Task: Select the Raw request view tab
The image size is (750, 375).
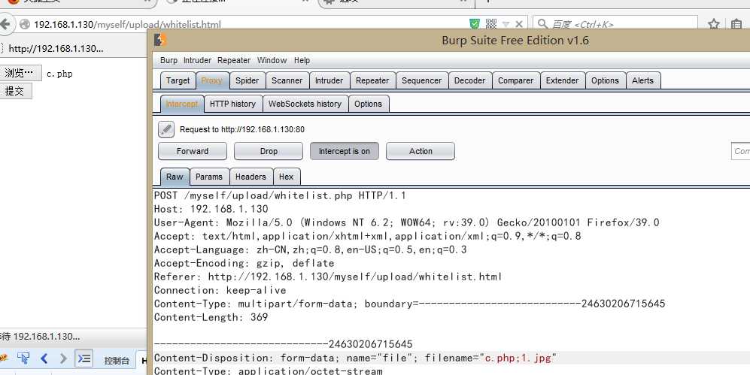Action: [175, 177]
